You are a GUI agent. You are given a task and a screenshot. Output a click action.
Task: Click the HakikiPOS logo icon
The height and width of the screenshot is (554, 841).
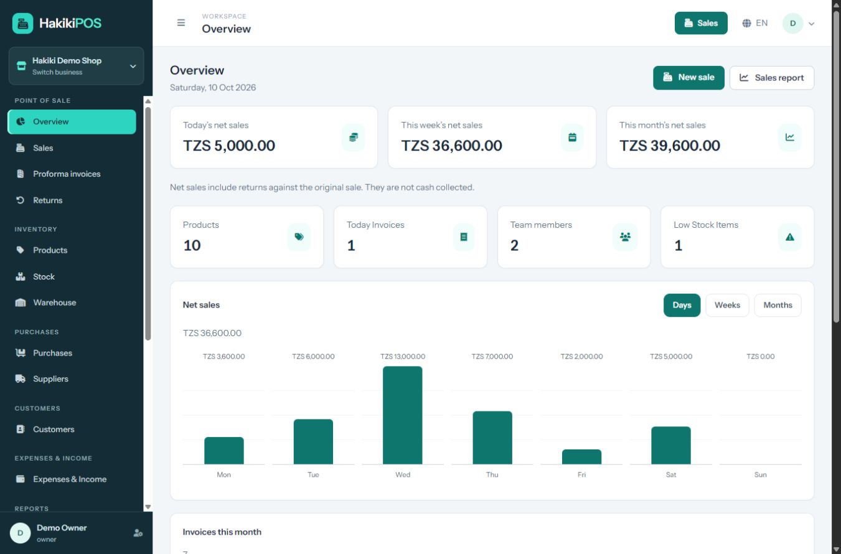[23, 23]
